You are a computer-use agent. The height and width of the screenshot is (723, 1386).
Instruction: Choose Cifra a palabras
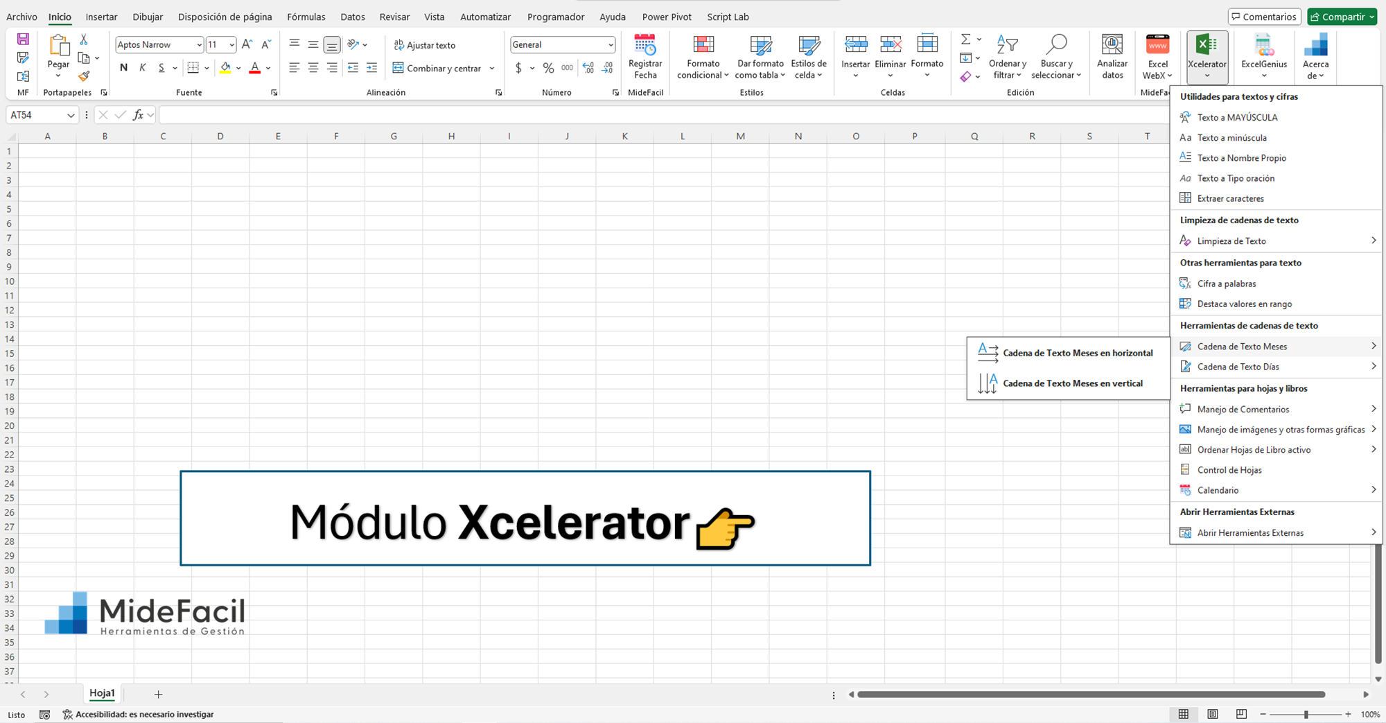tap(1276, 284)
